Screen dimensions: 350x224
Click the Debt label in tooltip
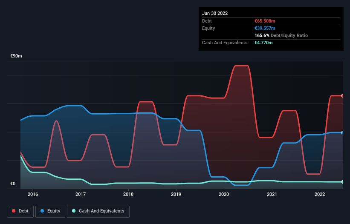tap(207, 21)
